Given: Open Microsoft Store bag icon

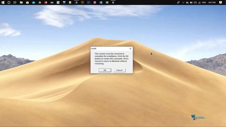Looking at the screenshot, I should pyautogui.click(x=28, y=2).
